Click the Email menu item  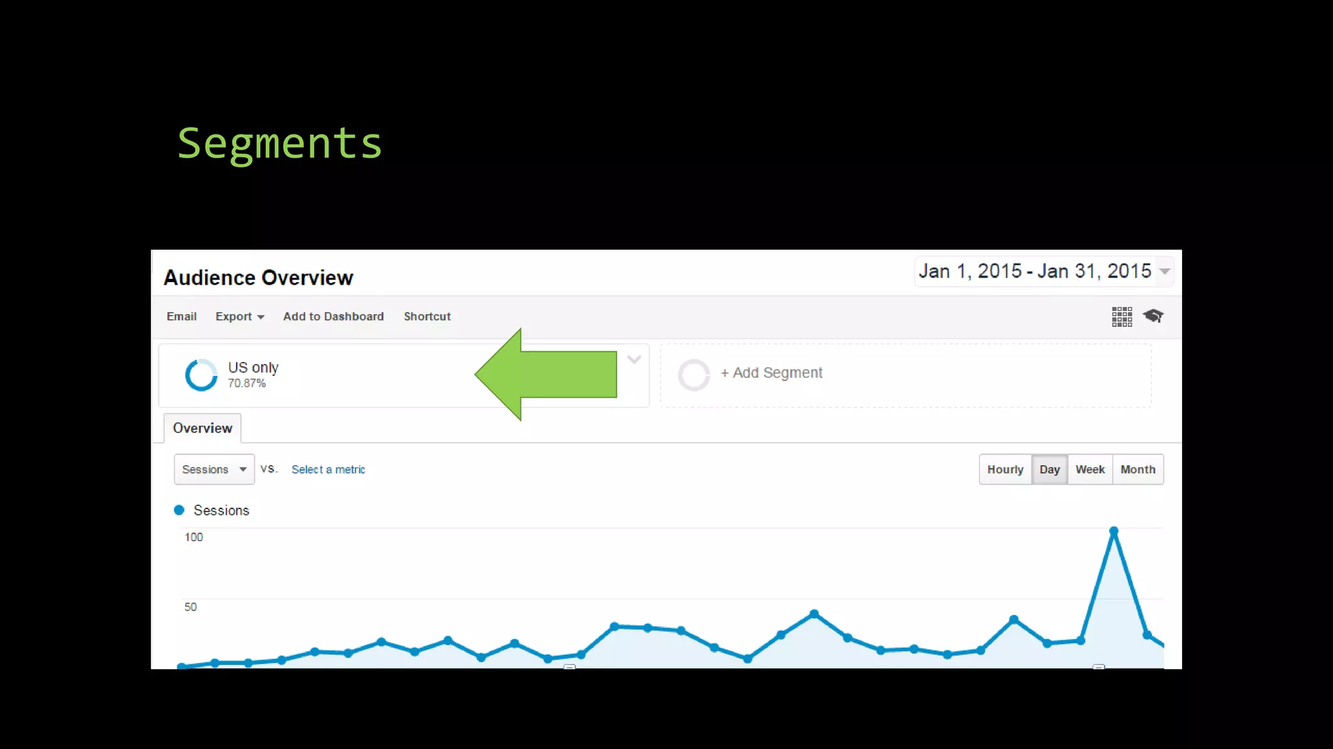(x=182, y=317)
